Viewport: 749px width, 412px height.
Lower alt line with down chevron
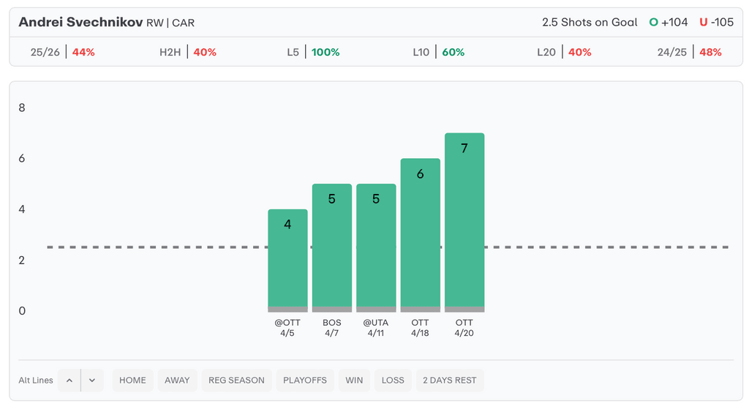[92, 381]
